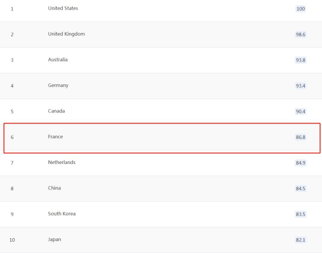
Task: Click the score 100 badge
Action: pos(301,9)
